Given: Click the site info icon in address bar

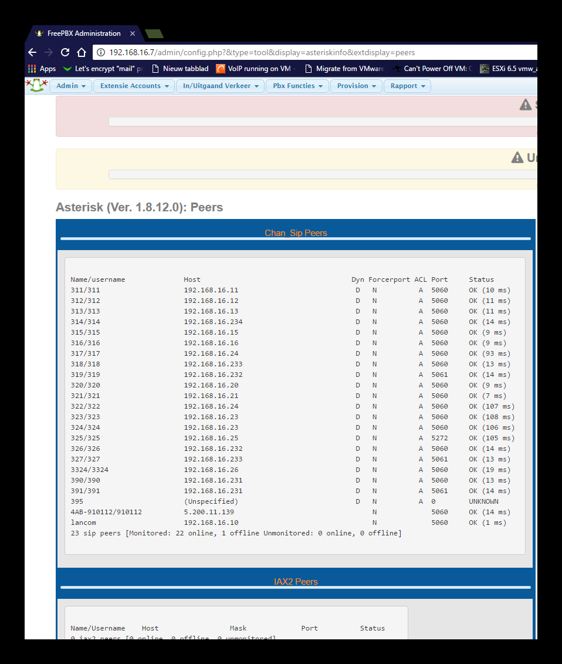Looking at the screenshot, I should pos(101,52).
